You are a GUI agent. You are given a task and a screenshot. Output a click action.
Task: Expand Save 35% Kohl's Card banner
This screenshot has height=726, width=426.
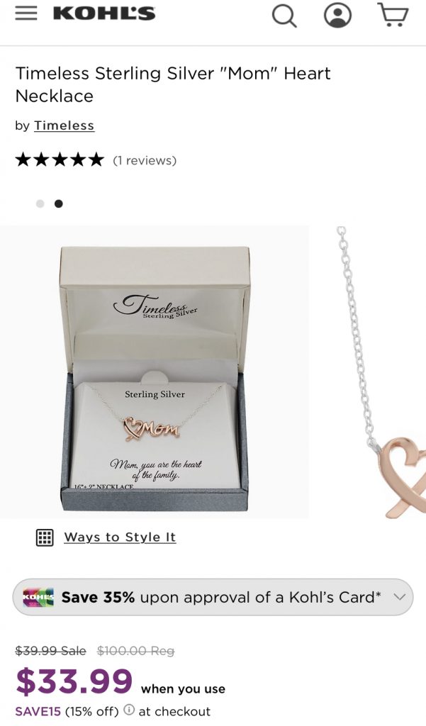[x=213, y=597]
